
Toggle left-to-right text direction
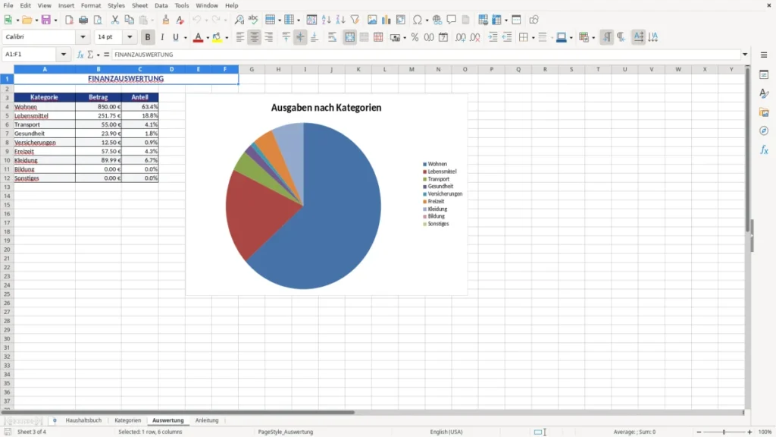coord(607,37)
